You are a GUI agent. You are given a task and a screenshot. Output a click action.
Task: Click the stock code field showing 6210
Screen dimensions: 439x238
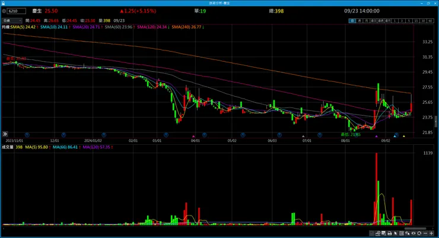coord(17,11)
